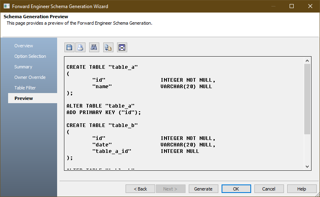Click the copy script documents icon
This screenshot has width=320, height=197.
tap(108, 47)
